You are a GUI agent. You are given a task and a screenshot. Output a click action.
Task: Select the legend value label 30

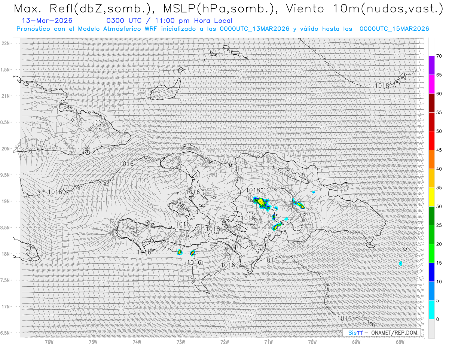(439, 206)
